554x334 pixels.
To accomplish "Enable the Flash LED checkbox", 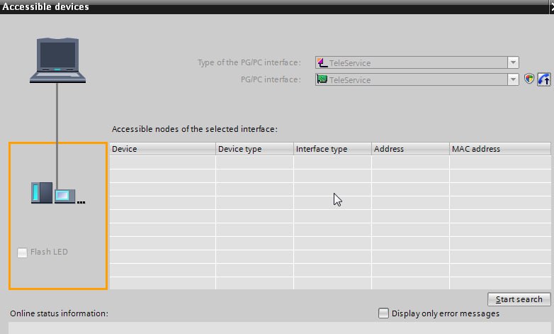I will (x=22, y=252).
